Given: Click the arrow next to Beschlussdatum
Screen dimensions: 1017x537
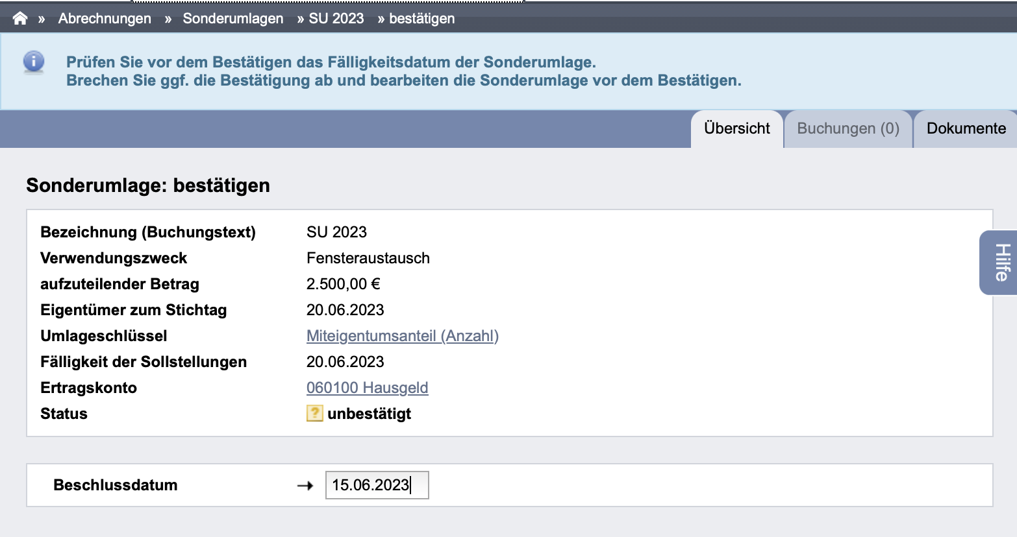Looking at the screenshot, I should coord(305,485).
